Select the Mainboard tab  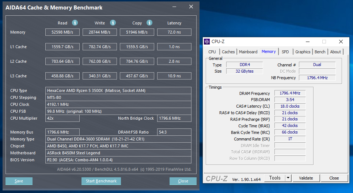tap(248, 52)
